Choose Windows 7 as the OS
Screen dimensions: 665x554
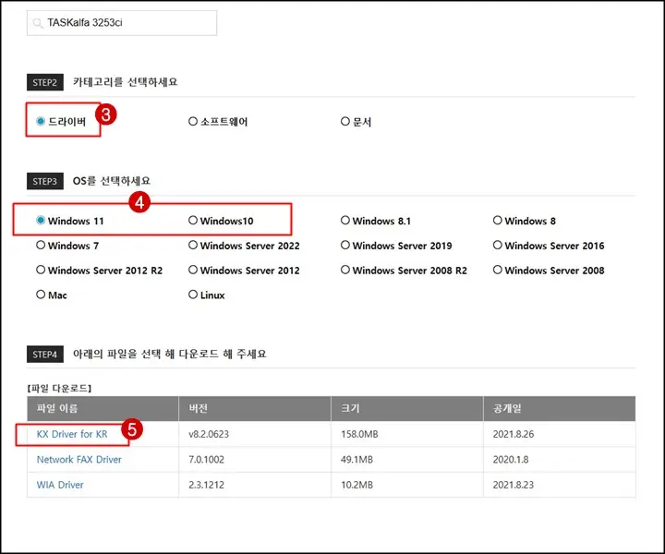(41, 245)
